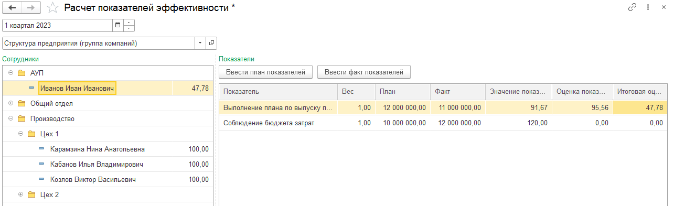Image resolution: width=674 pixels, height=206 pixels.
Task: Open the Структура предприятия dropdown arrow
Action: tap(201, 43)
